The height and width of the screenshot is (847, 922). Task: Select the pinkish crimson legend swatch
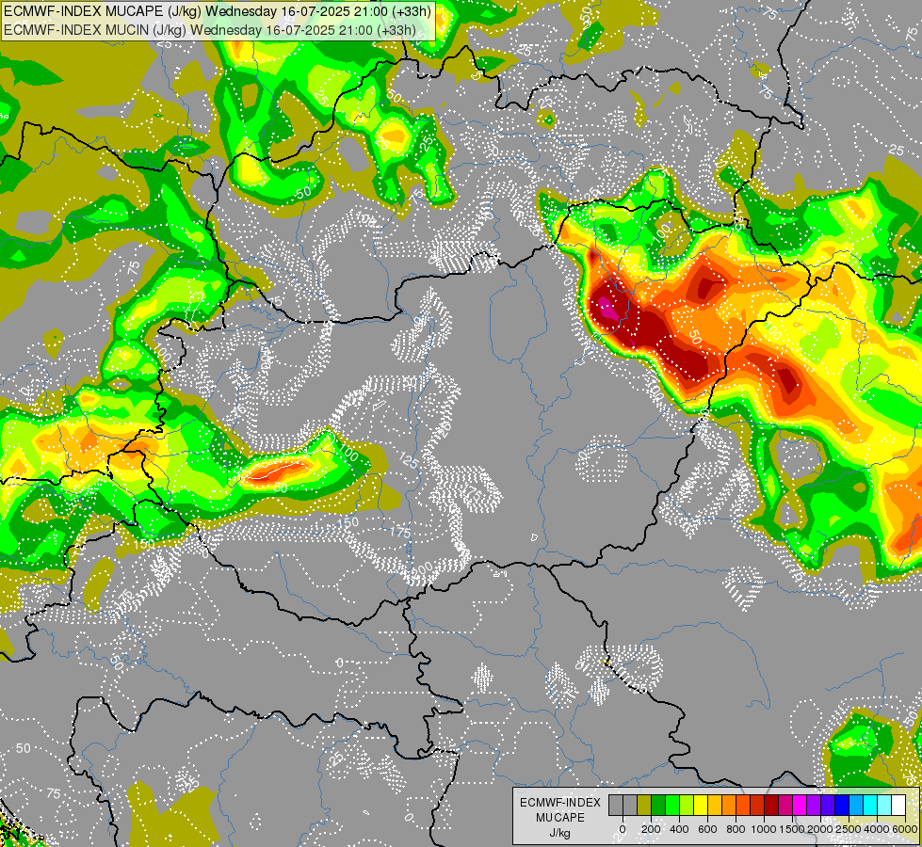pyautogui.click(x=785, y=805)
